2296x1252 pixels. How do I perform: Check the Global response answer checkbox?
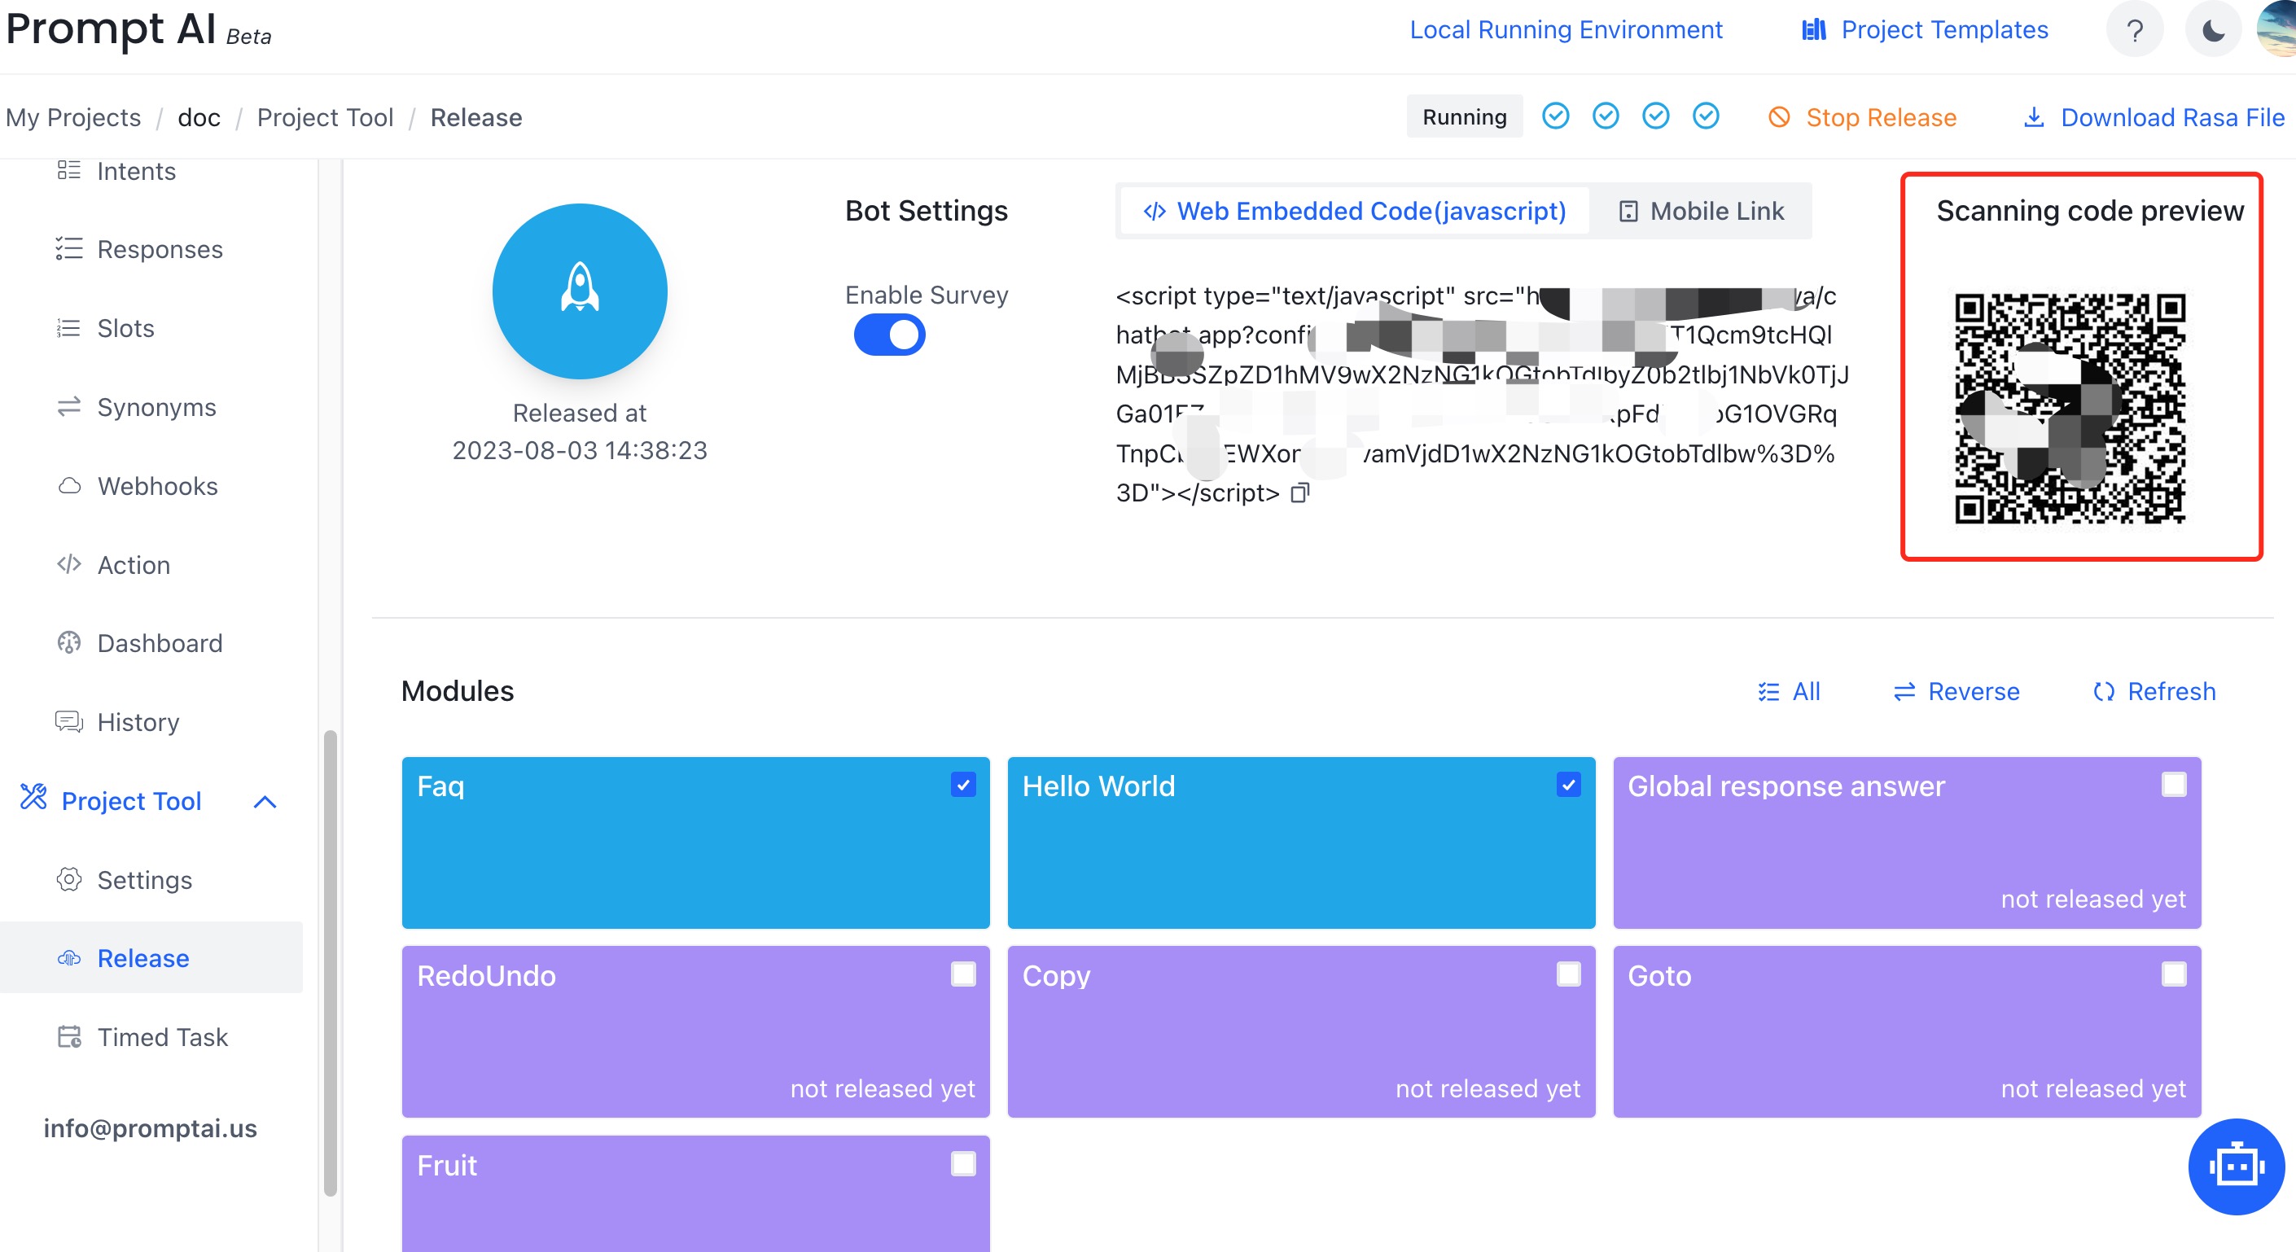click(x=2173, y=784)
